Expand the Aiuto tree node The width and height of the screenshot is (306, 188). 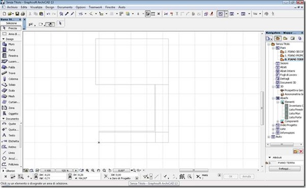269,137
